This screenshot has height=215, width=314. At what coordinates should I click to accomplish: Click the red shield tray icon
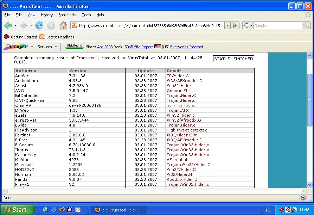click(281, 210)
